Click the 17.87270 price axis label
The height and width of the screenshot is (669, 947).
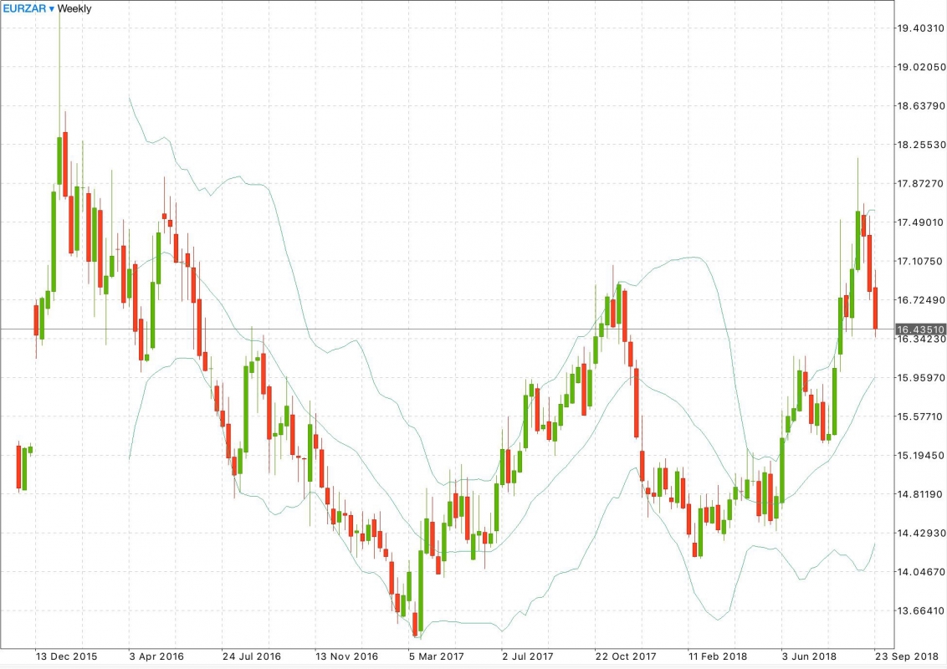[x=920, y=183]
